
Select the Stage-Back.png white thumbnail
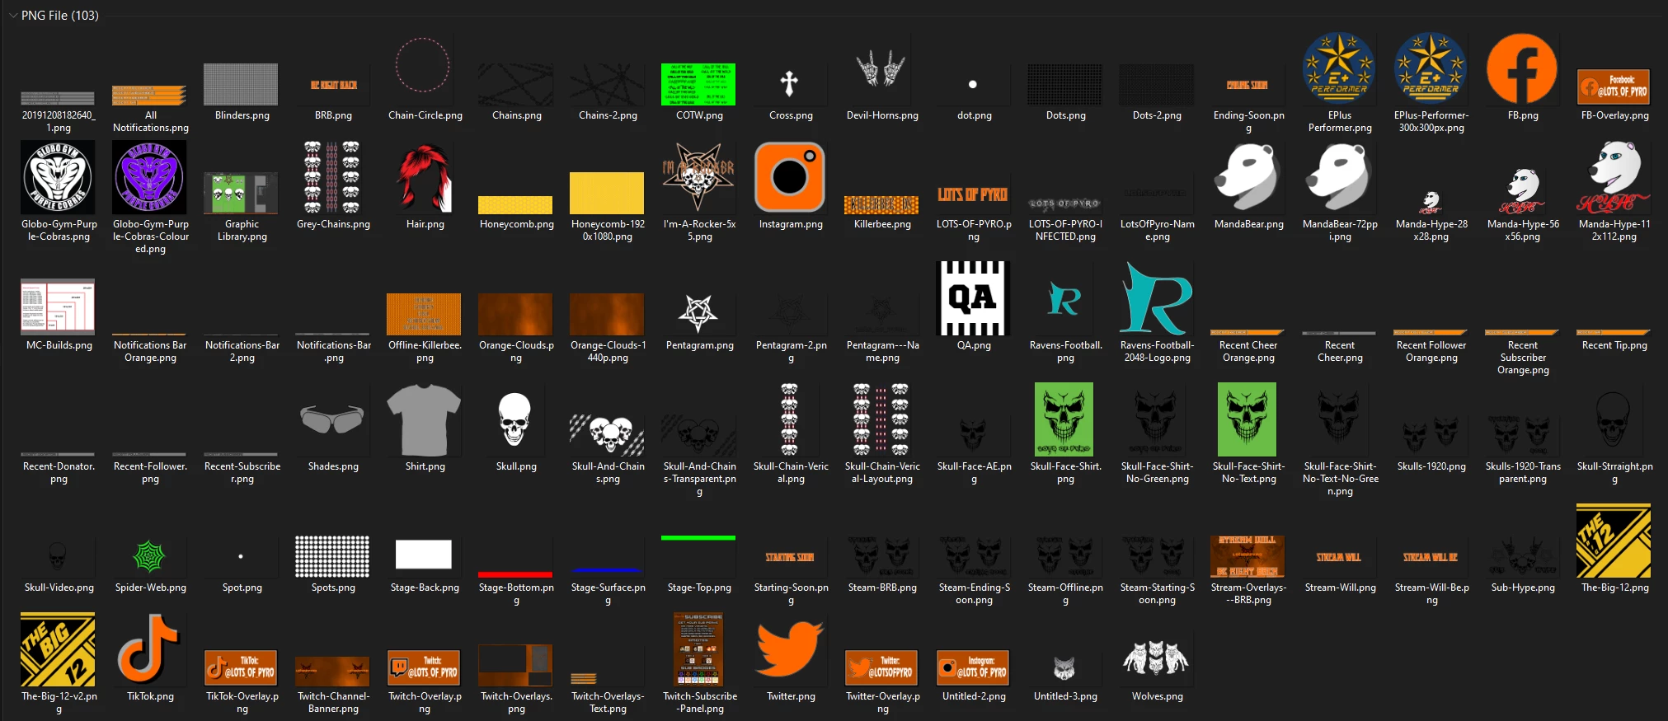click(x=424, y=555)
